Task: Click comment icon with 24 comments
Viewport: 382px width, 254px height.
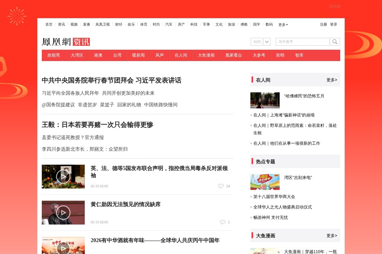Action: click(x=221, y=186)
